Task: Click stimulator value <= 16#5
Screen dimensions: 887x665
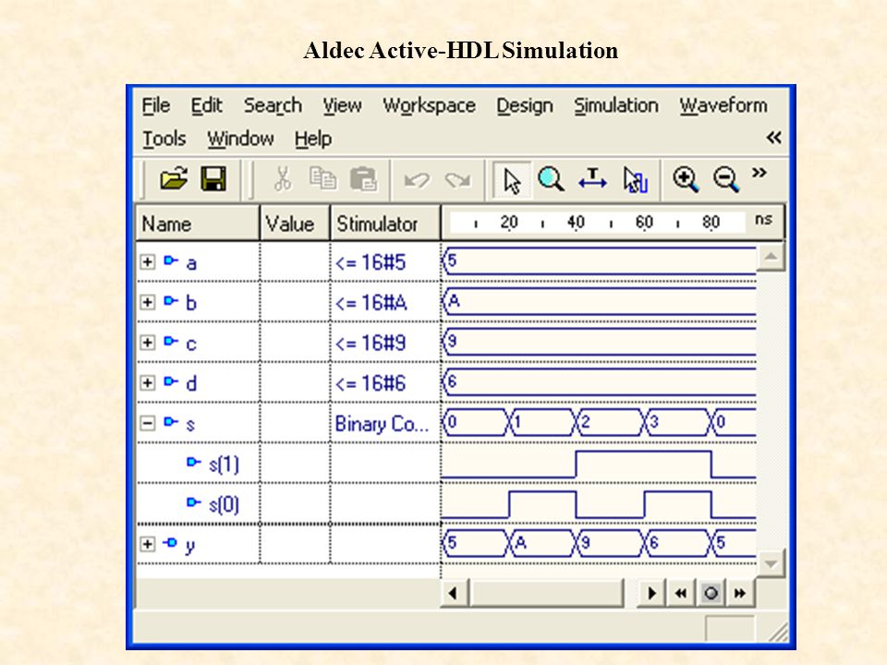Action: coord(371,262)
